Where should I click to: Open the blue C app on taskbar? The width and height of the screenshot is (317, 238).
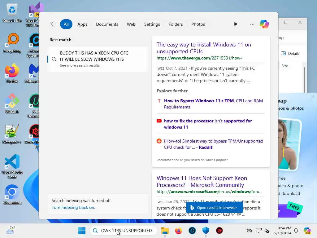(192, 231)
